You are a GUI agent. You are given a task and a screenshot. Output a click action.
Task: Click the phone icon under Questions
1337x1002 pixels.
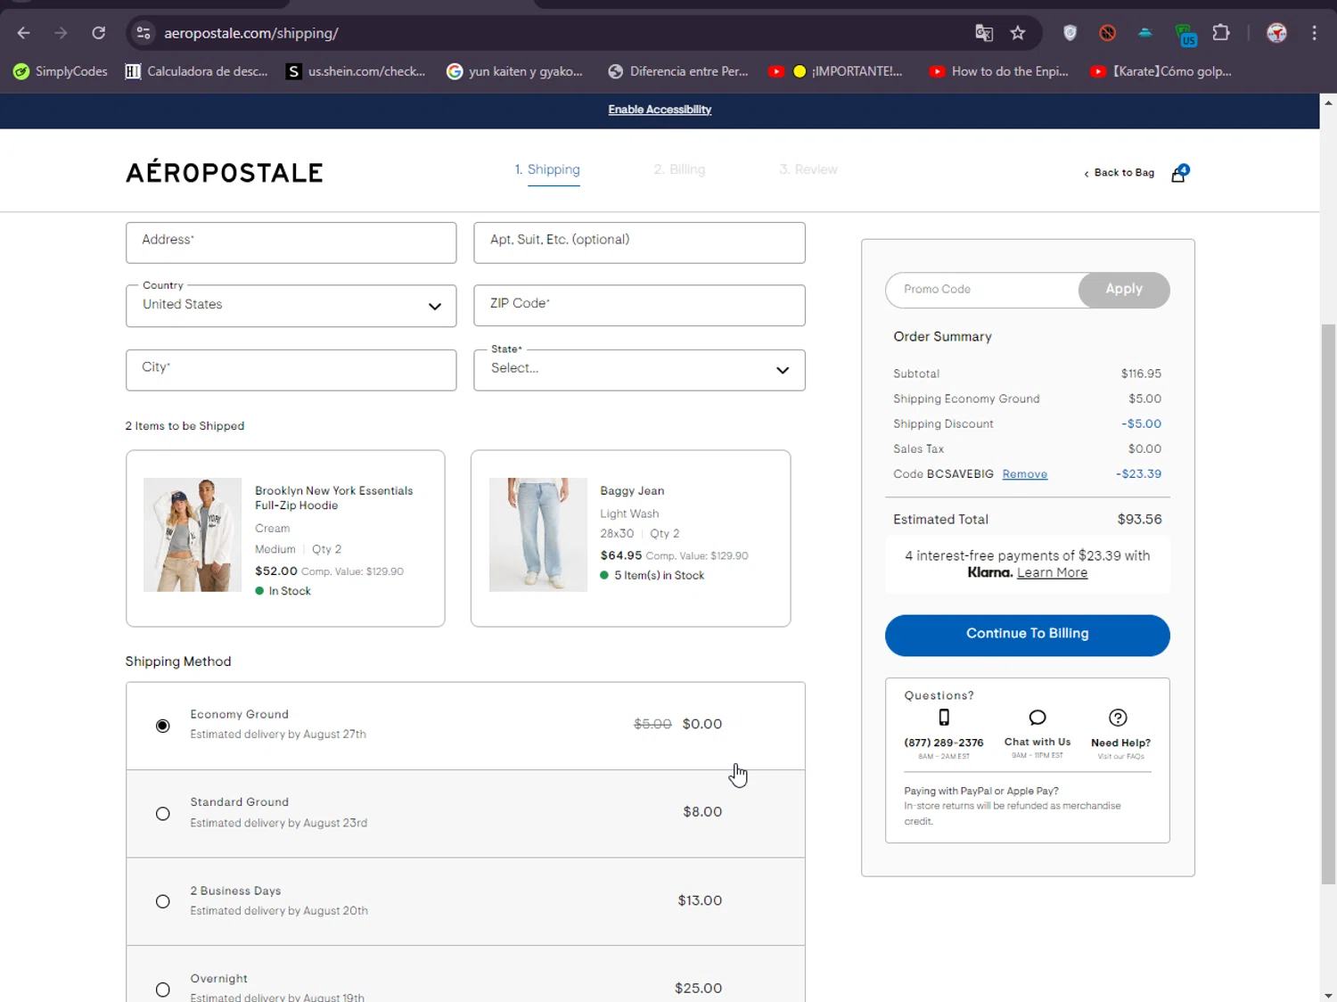click(944, 718)
